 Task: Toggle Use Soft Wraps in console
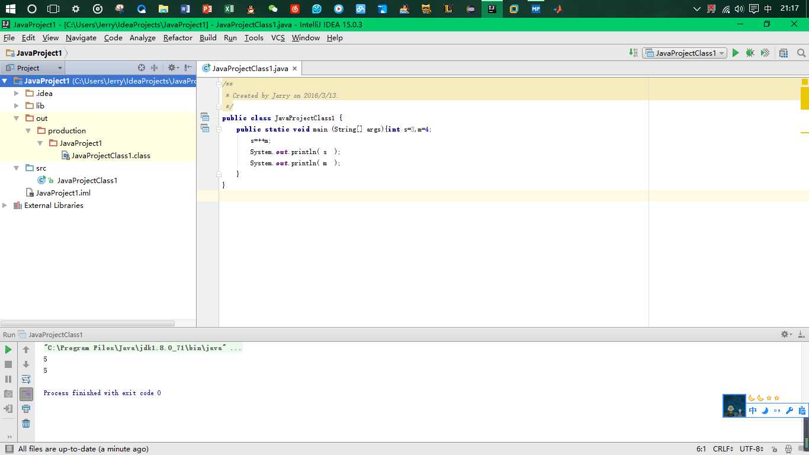click(x=26, y=379)
